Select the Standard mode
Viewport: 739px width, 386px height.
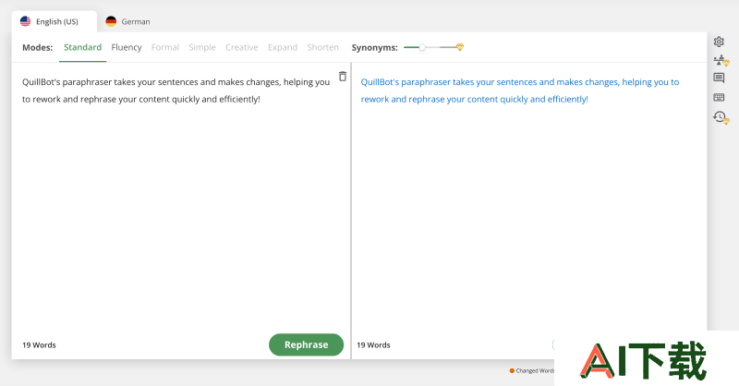point(82,47)
